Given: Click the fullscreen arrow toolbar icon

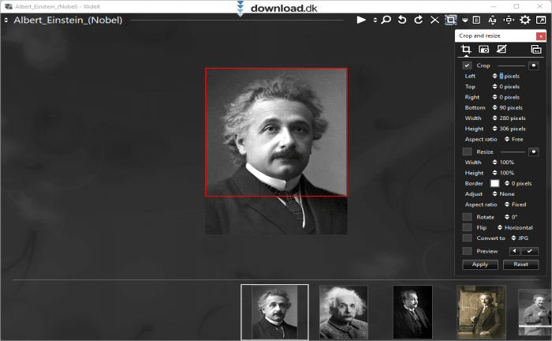Looking at the screenshot, I should [x=541, y=20].
